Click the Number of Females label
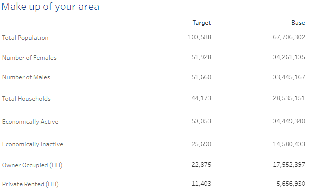 point(29,58)
